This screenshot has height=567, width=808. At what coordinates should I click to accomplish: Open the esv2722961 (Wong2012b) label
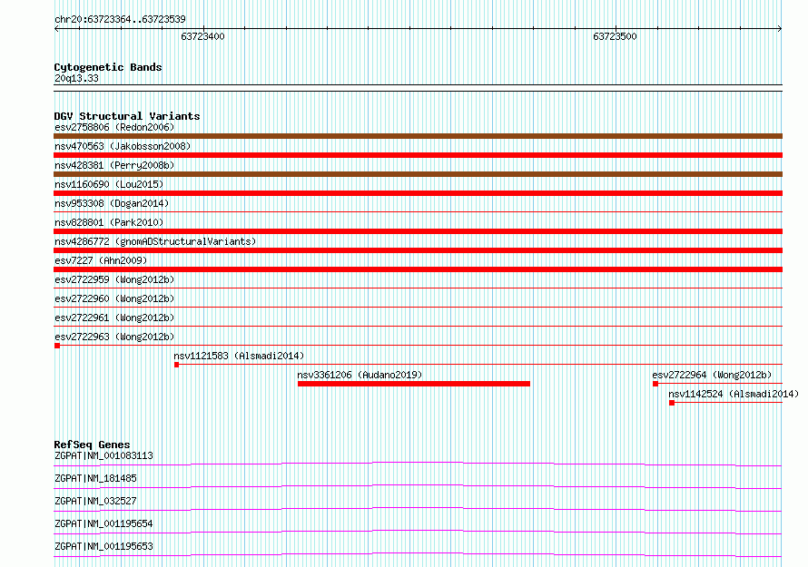click(114, 318)
